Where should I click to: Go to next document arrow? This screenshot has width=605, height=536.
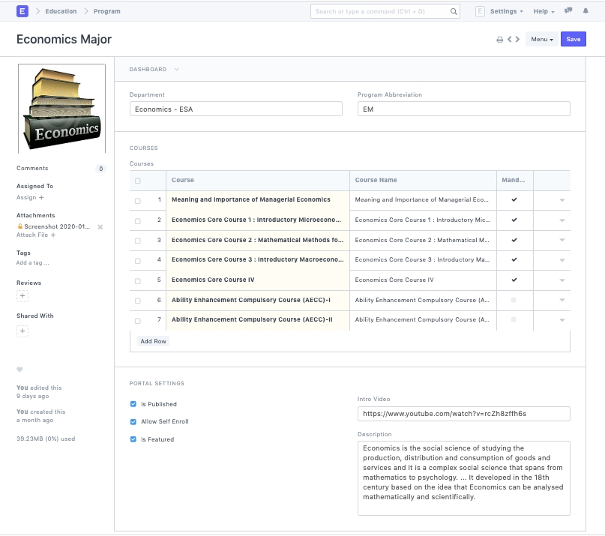click(517, 40)
